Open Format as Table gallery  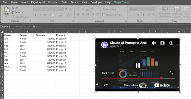point(177,12)
